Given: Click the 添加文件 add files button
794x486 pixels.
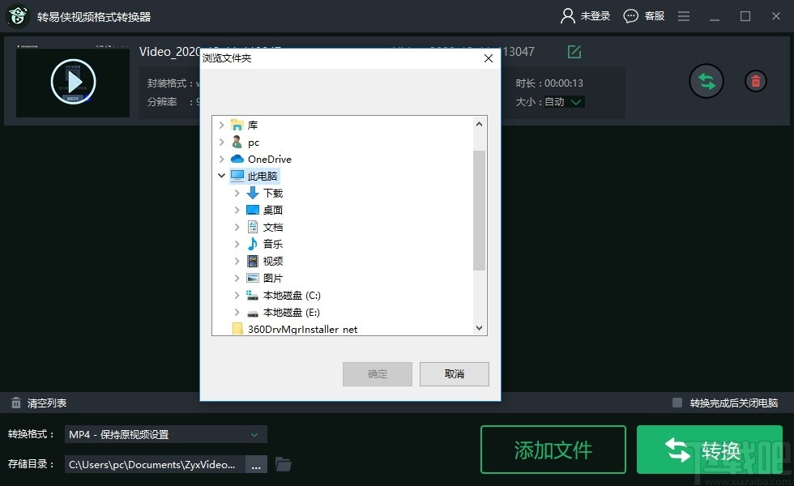Looking at the screenshot, I should [553, 450].
